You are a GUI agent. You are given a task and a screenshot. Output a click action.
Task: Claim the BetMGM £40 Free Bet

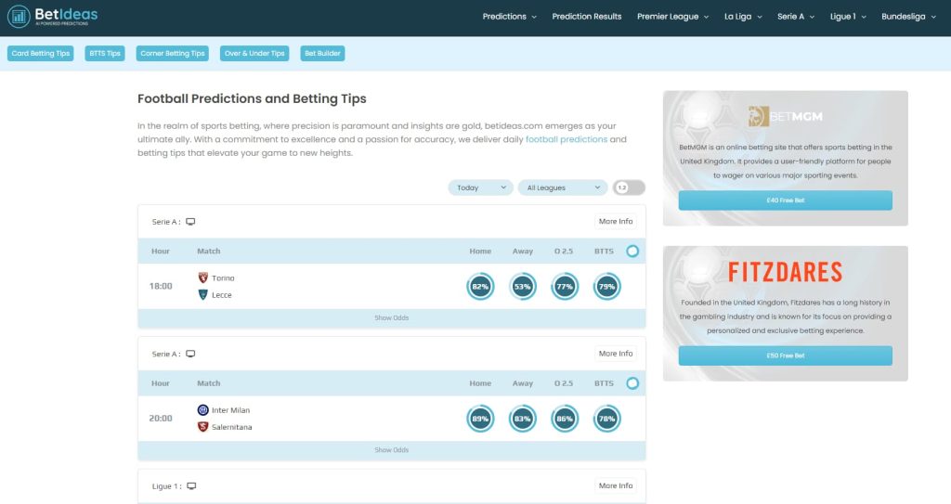[785, 200]
